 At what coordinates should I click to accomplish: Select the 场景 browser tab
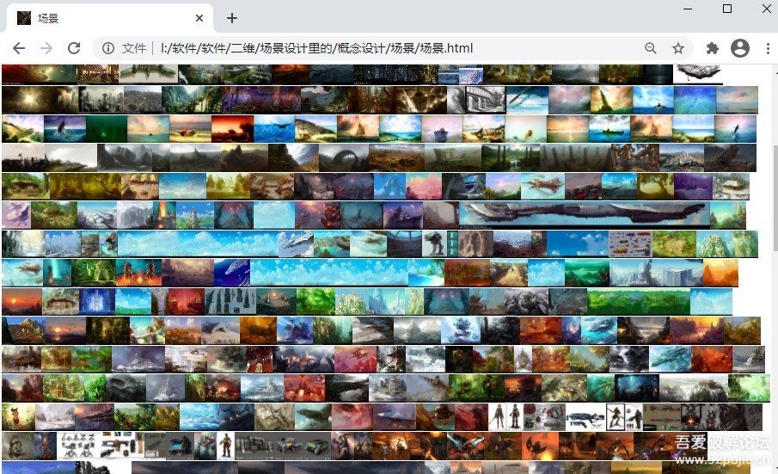110,18
